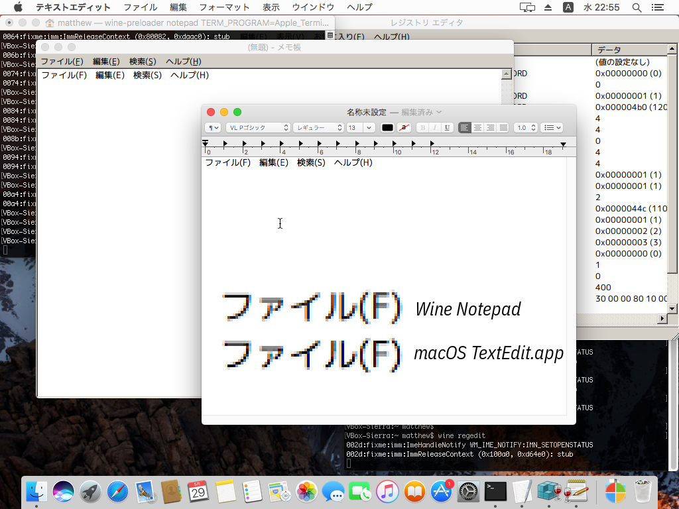
Task: Select the registry data value 400
Action: (603, 287)
